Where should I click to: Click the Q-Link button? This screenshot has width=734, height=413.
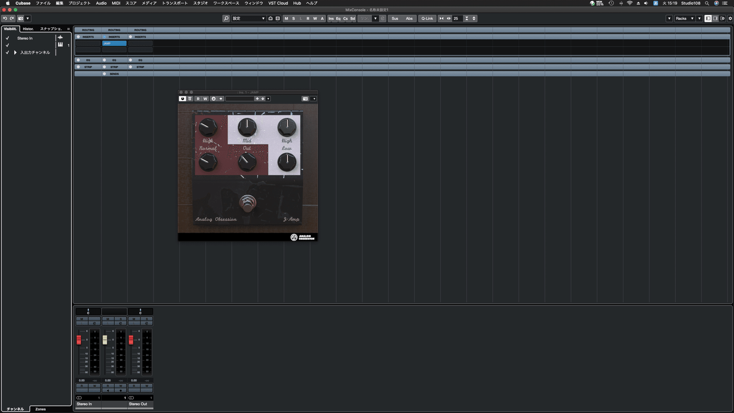coord(427,18)
